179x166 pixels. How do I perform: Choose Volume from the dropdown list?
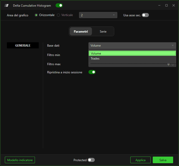pyautogui.click(x=132, y=53)
